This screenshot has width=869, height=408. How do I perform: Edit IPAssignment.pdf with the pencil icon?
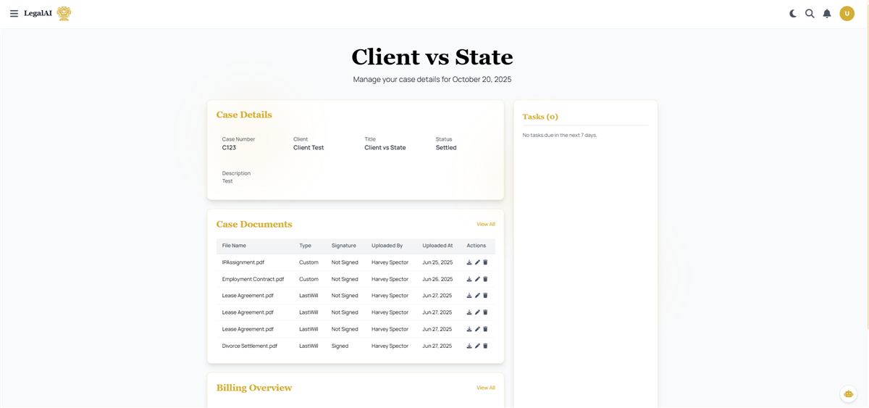coord(477,262)
